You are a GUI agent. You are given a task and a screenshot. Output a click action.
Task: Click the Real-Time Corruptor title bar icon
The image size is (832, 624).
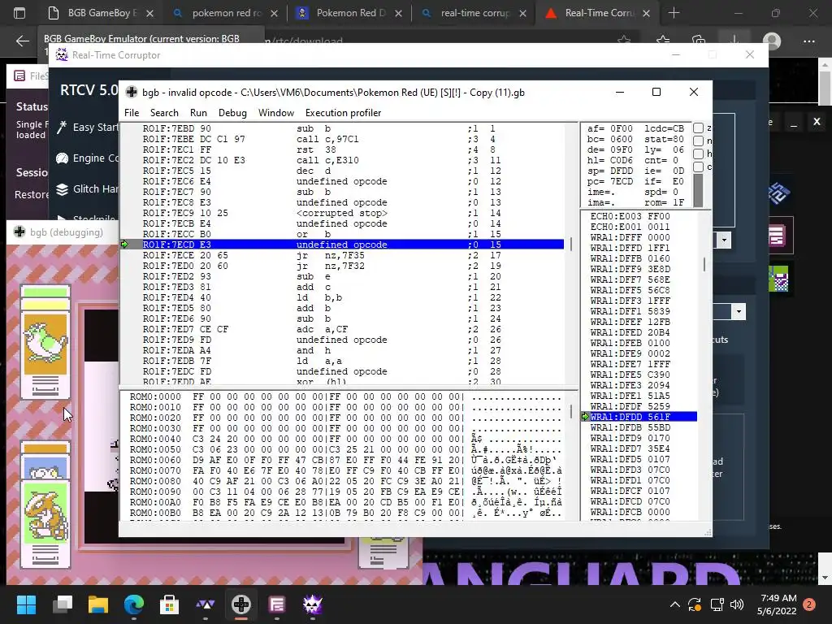point(62,54)
